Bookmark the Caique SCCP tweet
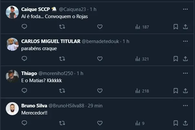Image resolution: width=195 pixels, height=130 pixels. 176,27
